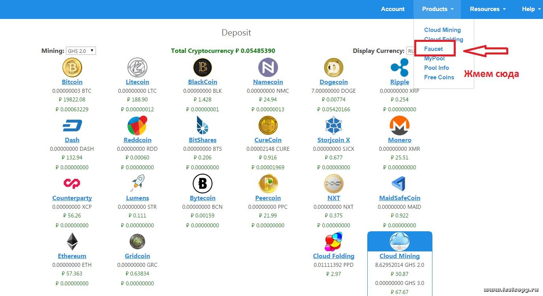
Task: Click the Gridcoin text link
Action: pos(137,256)
